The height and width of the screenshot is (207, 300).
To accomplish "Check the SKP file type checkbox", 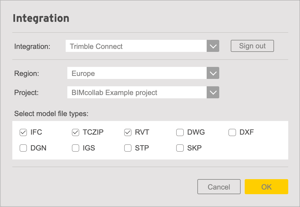I will pos(180,148).
